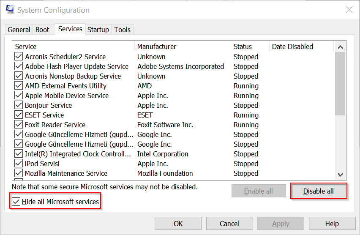Open Help for System Configuration
The width and height of the screenshot is (360, 235).
(332, 224)
